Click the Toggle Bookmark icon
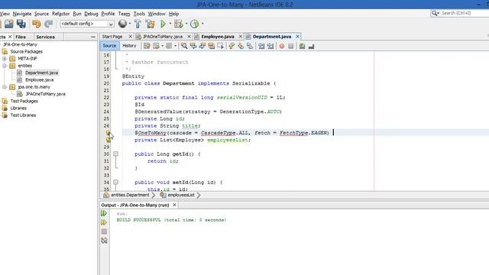 click(x=250, y=46)
